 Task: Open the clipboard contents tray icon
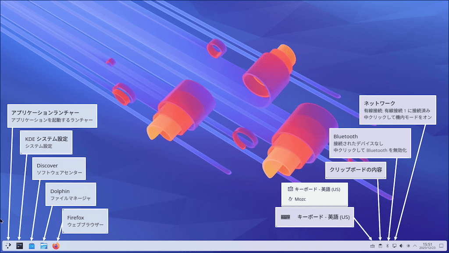380,246
